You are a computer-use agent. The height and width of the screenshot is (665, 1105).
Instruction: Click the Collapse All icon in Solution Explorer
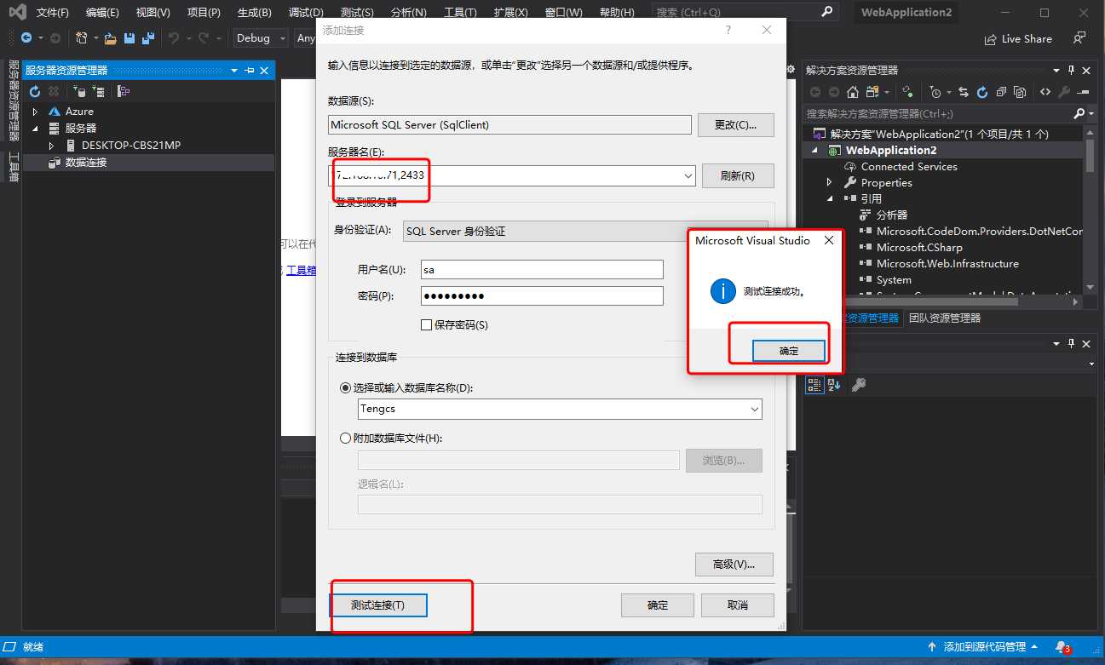click(x=1000, y=92)
